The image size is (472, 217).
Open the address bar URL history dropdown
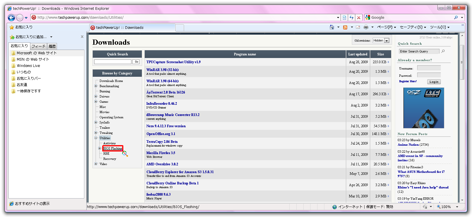point(338,18)
